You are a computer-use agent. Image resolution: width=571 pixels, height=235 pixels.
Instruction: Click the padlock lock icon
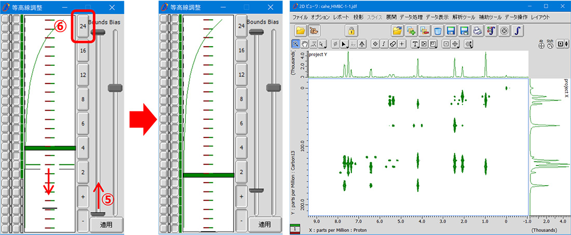click(351, 31)
